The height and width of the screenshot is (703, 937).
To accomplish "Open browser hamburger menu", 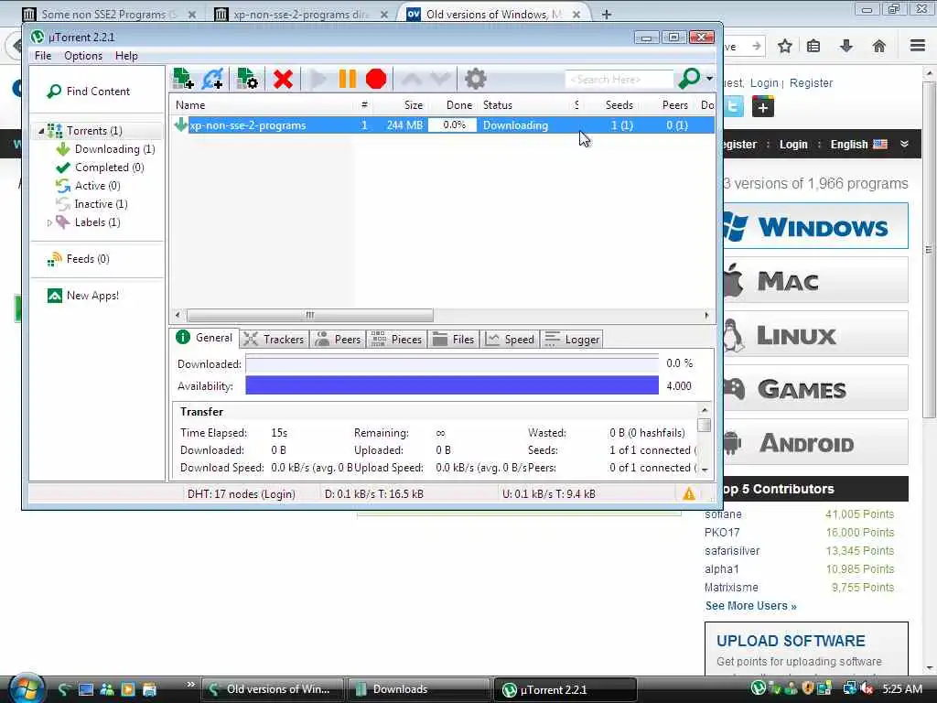I will [918, 46].
